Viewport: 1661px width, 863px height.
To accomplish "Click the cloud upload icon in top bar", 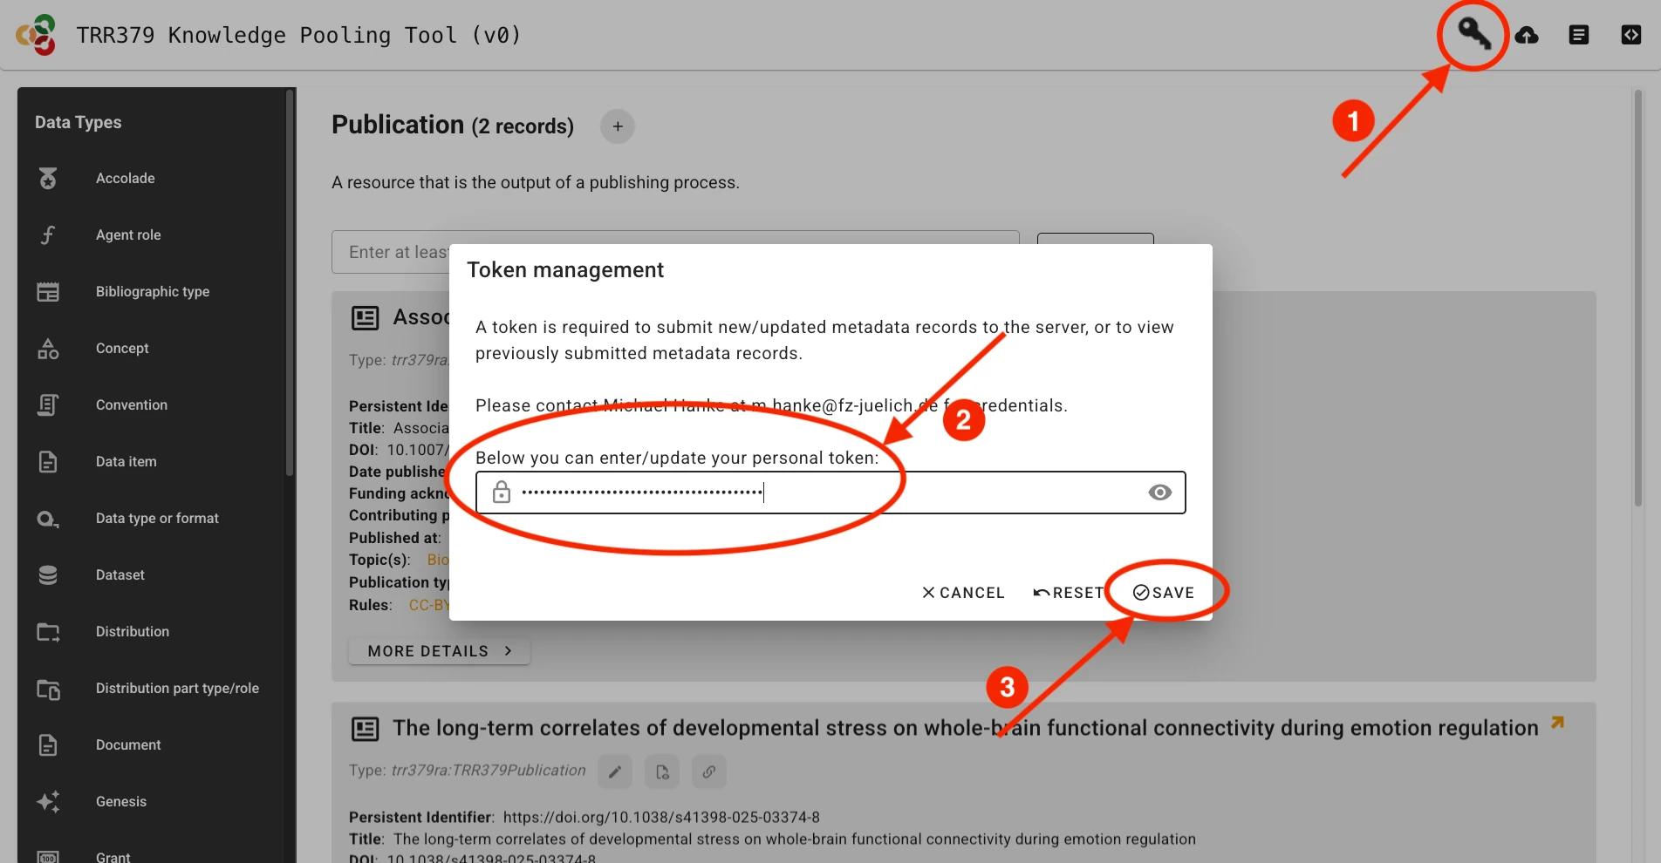I will coord(1528,35).
